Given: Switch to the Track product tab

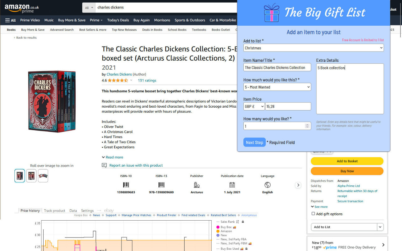Looking at the screenshot, I should pos(54,211).
